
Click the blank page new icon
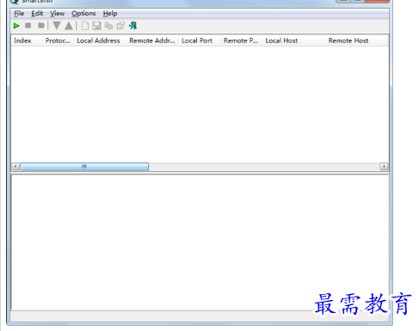tap(85, 26)
